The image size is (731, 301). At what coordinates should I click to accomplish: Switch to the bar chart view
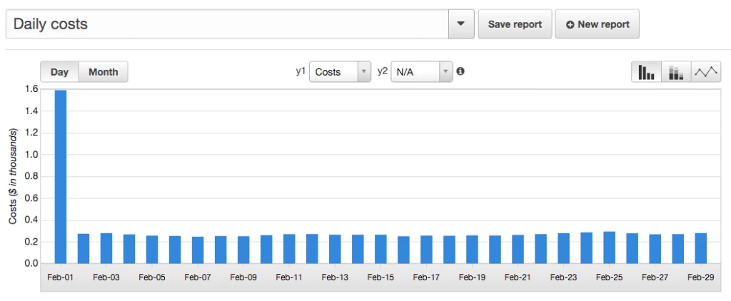coord(646,72)
